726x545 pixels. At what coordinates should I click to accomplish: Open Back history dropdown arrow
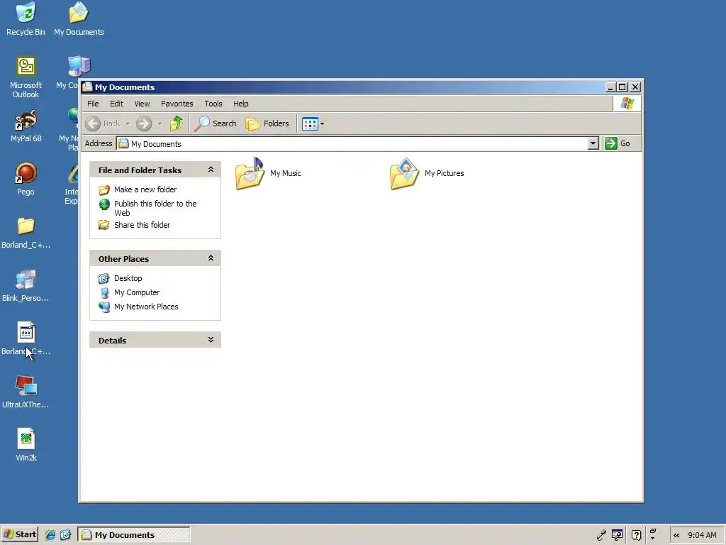coord(128,123)
